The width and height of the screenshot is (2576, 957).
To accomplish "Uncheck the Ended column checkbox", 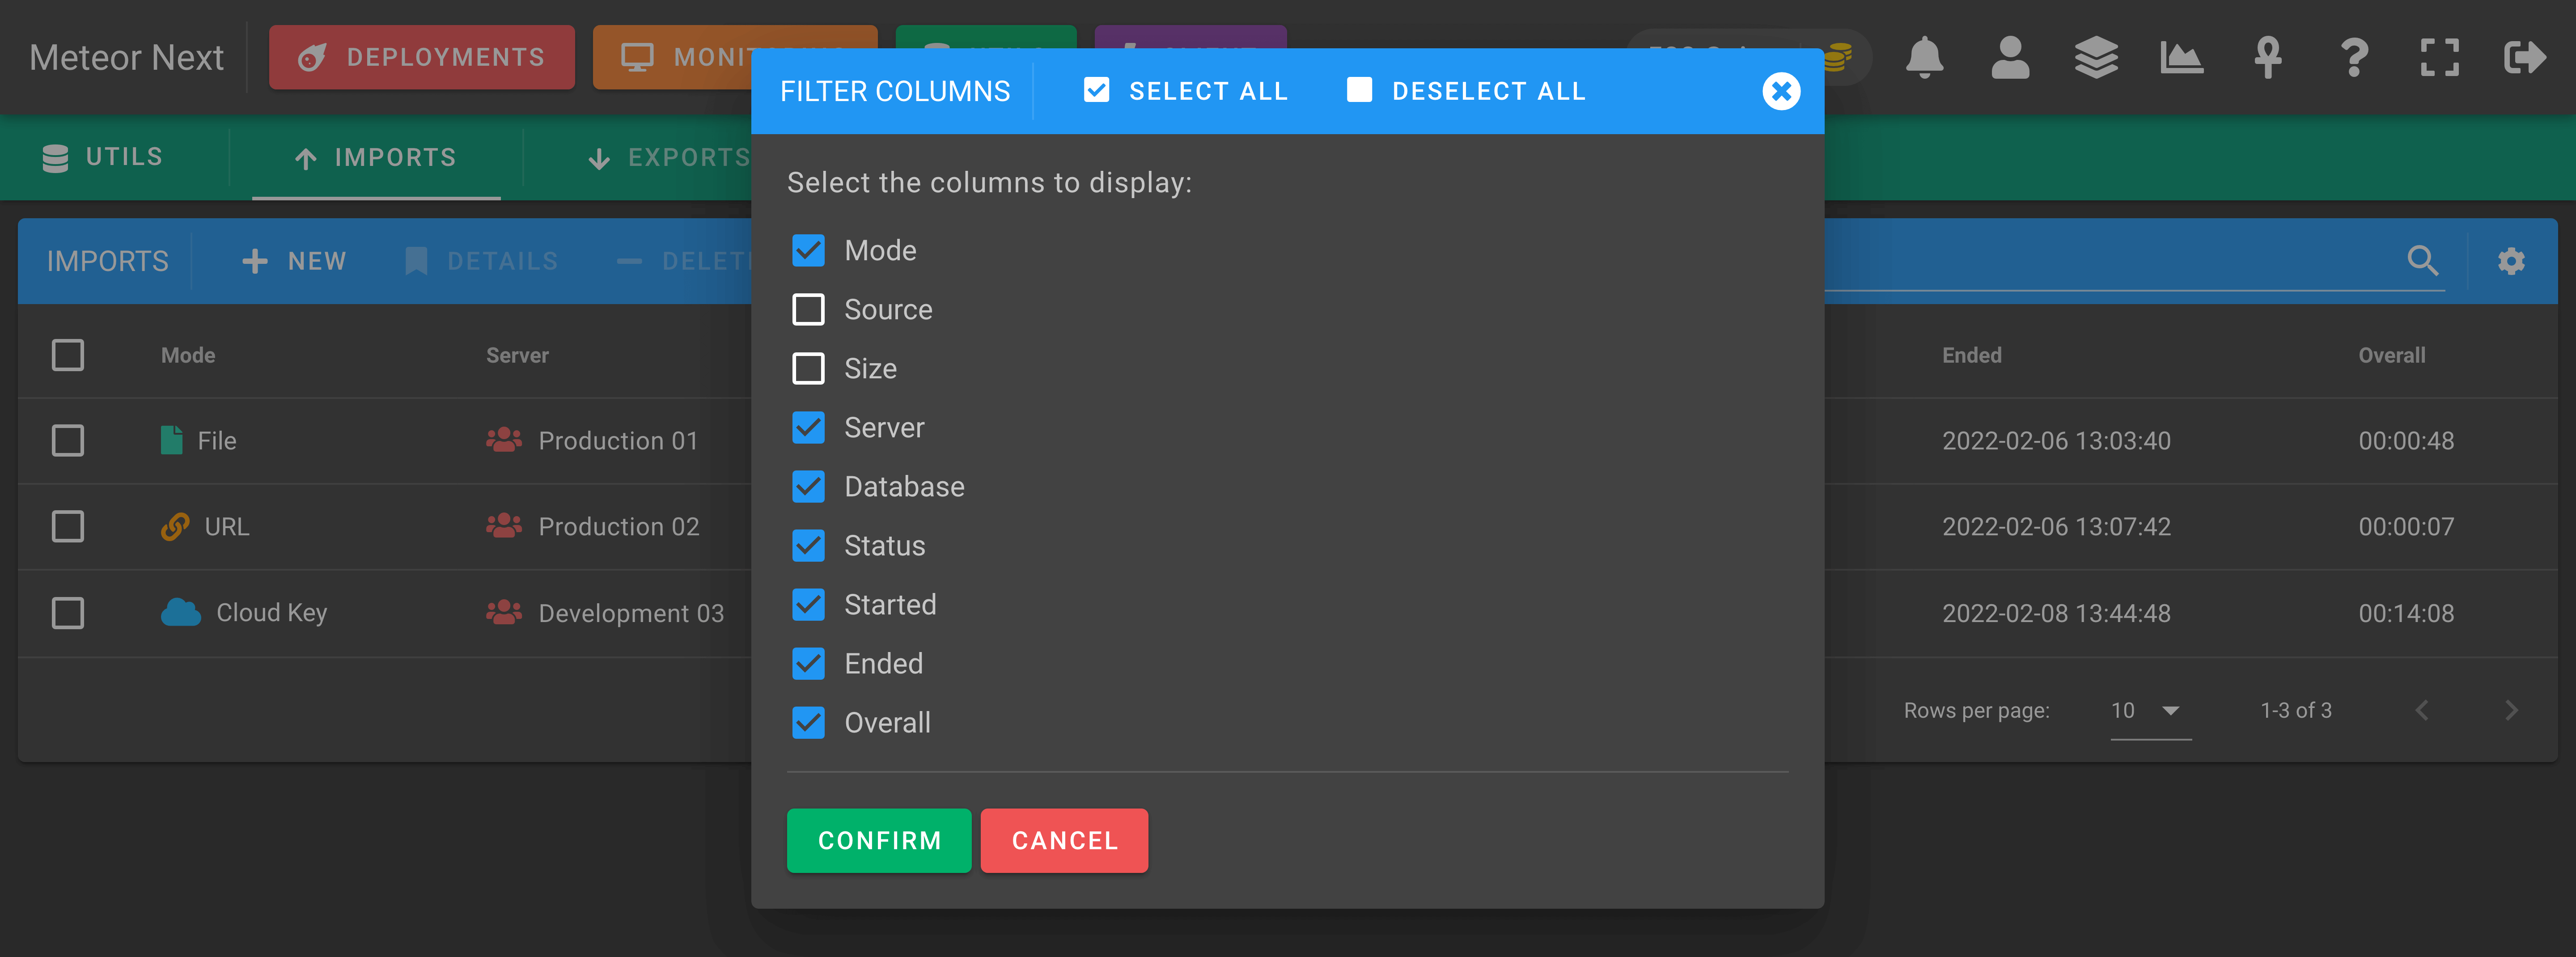I will click(x=808, y=663).
